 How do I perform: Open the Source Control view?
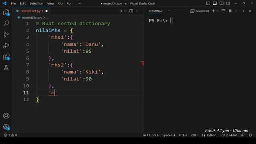tap(6, 34)
